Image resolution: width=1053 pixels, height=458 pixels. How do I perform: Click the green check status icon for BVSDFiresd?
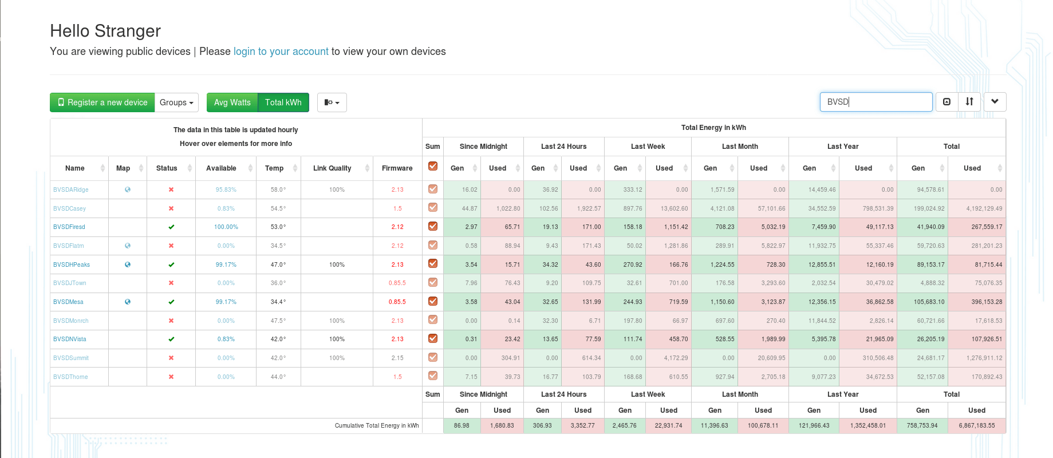pos(171,227)
